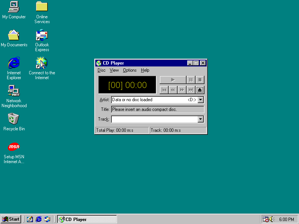Jump to the next track
This screenshot has height=224, width=299.
point(191,90)
